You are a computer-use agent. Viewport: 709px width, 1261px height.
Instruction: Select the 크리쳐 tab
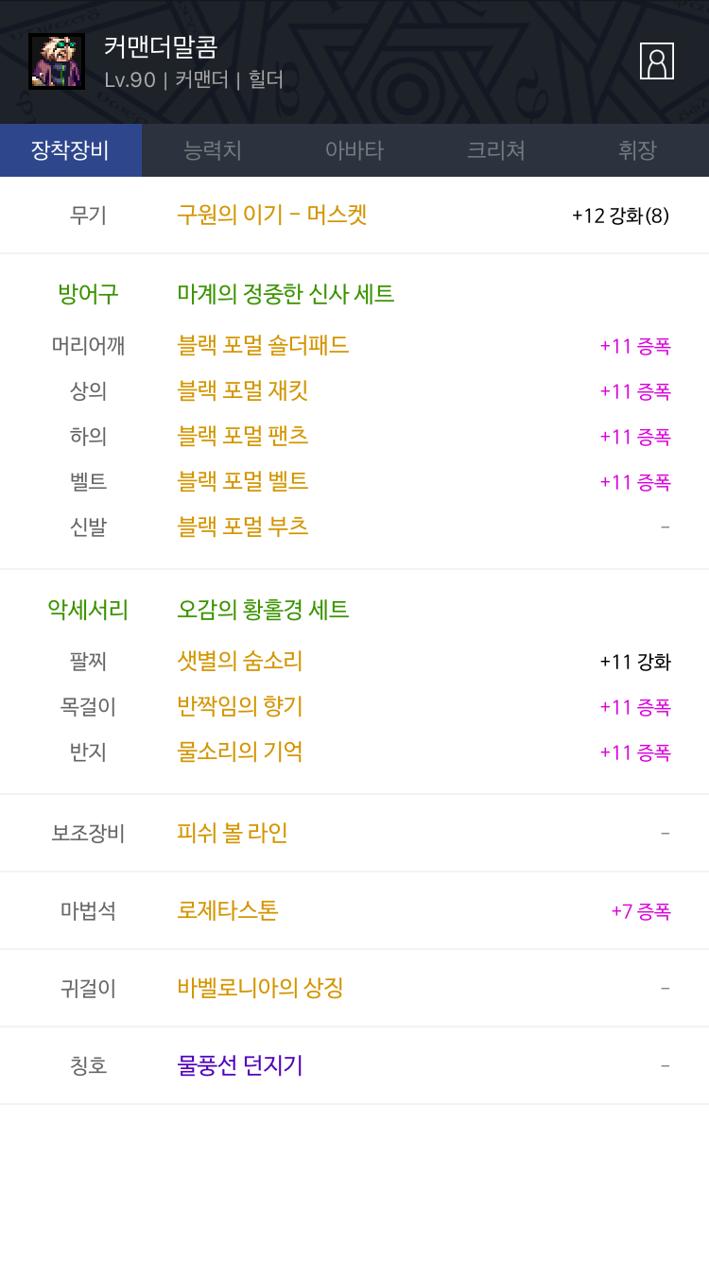496,150
